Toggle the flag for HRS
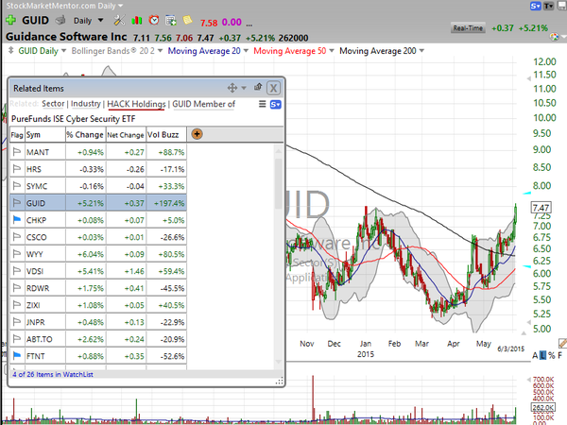The width and height of the screenshot is (567, 425). point(17,169)
